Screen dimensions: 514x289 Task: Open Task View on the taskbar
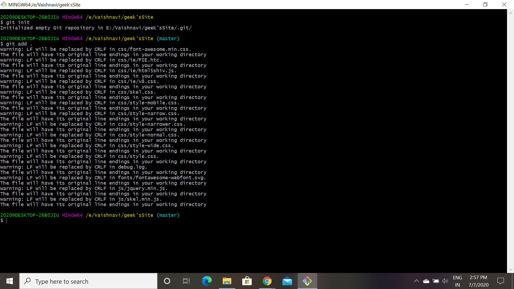[x=186, y=281]
